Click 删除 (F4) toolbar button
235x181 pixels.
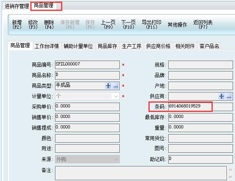pyautogui.click(x=49, y=25)
